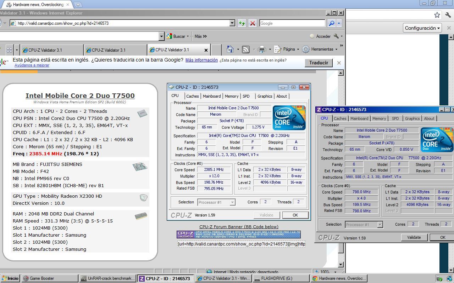The width and height of the screenshot is (454, 283).
Task: Click the RAM stick icon beside RAM info
Action: pos(141,216)
